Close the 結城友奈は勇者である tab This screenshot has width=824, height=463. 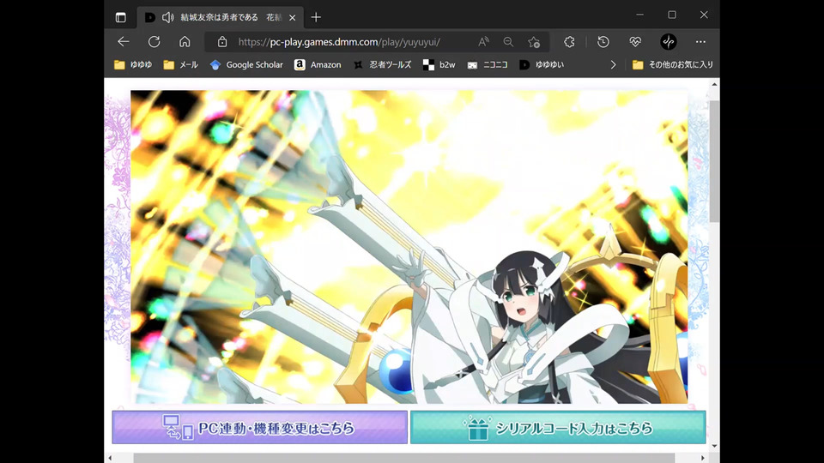(292, 17)
